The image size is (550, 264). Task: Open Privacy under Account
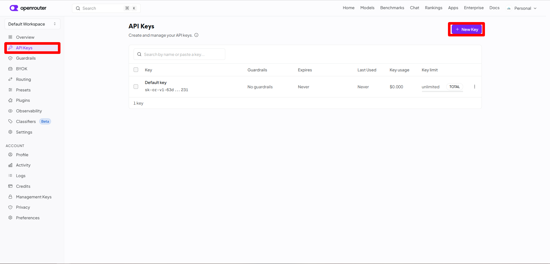pyautogui.click(x=32, y=207)
